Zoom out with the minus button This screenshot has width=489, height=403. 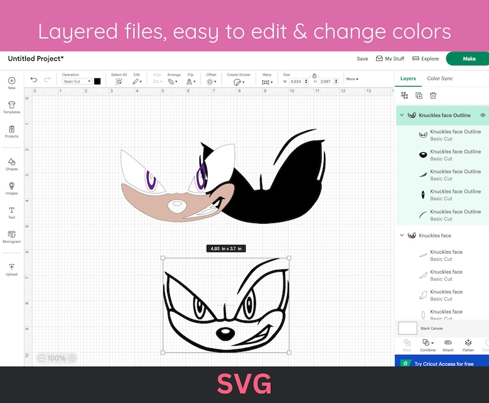click(x=41, y=358)
